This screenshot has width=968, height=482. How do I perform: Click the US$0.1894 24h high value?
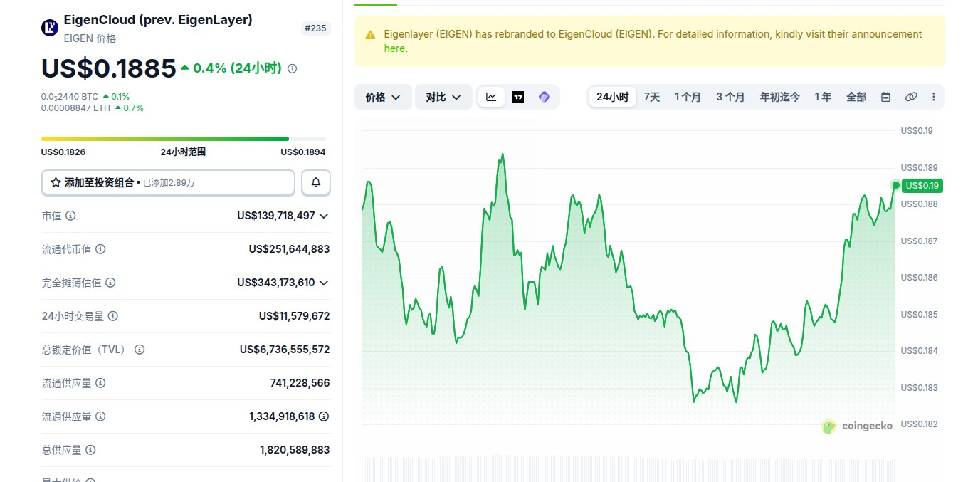click(303, 152)
